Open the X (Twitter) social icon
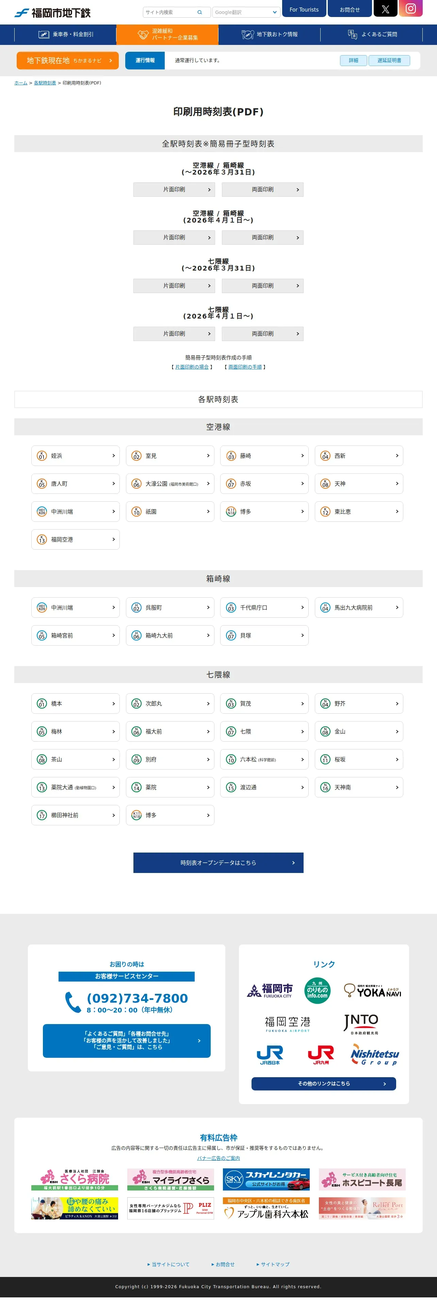 (385, 9)
